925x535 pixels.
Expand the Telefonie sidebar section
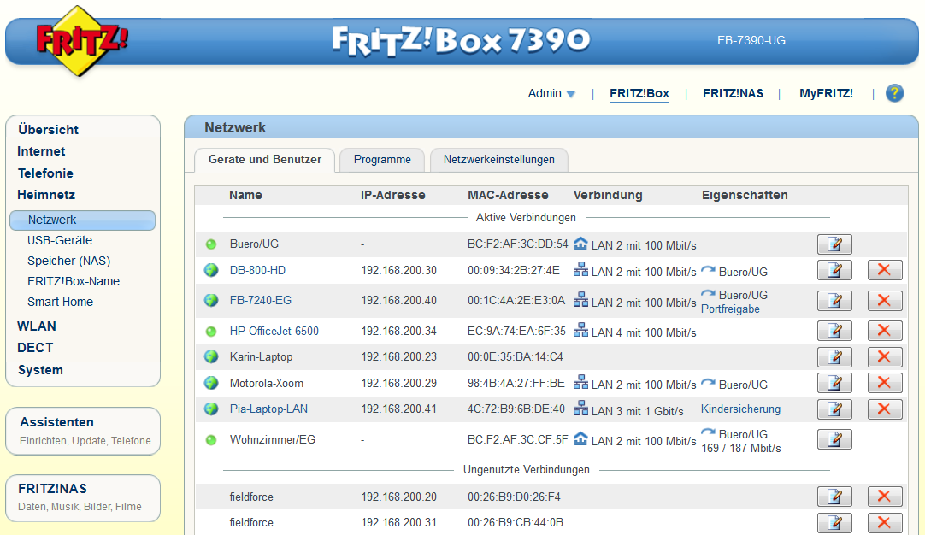click(x=45, y=173)
